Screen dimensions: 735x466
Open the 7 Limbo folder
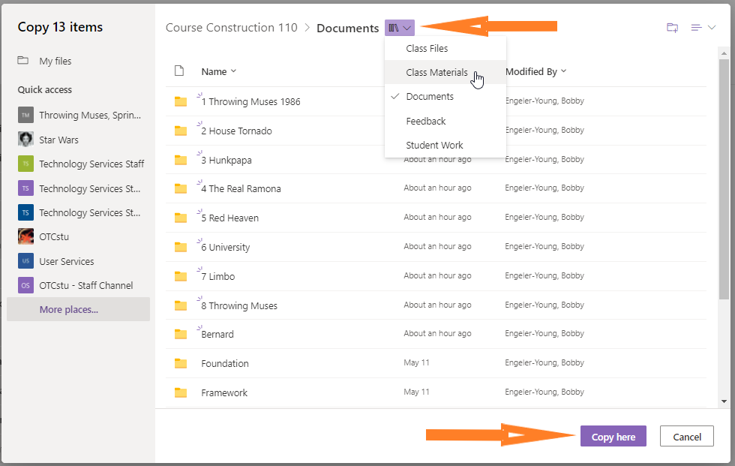tap(218, 276)
